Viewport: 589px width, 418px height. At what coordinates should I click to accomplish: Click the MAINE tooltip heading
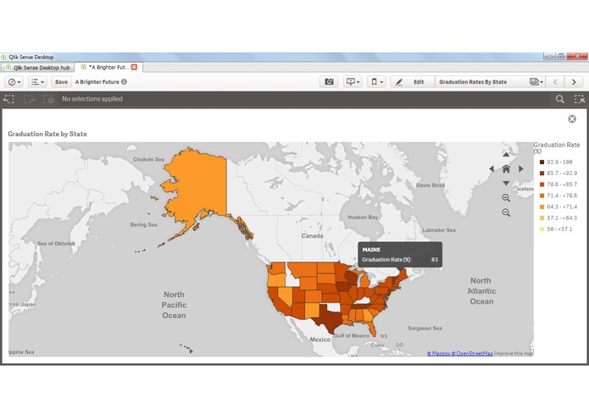(371, 250)
